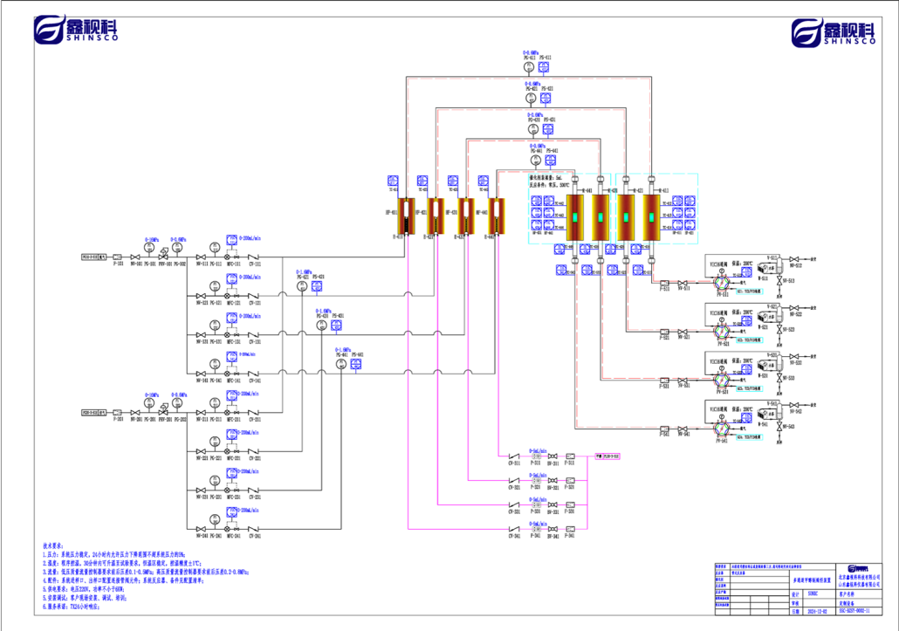Viewport: 899px width, 631px height.
Task: Click the MFC-111 mass flow controller
Action: (231, 257)
